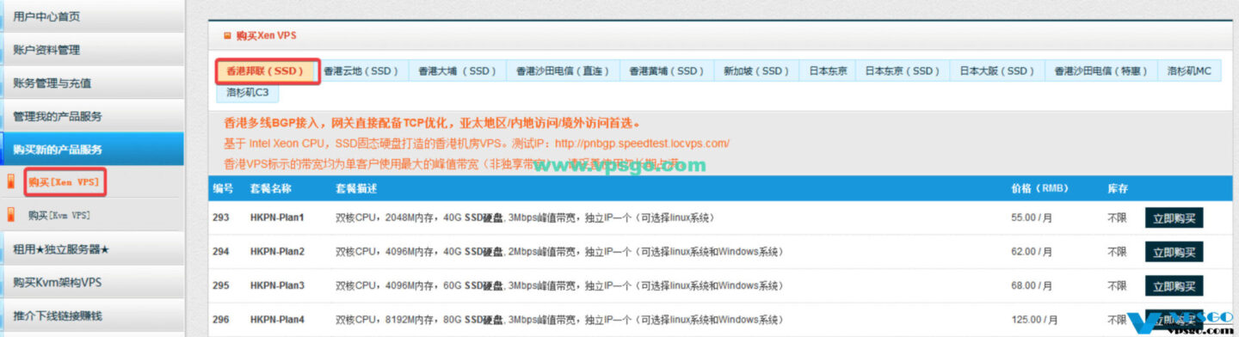
Task: Switch to 香港云地(SSD) tab
Action: pos(361,70)
